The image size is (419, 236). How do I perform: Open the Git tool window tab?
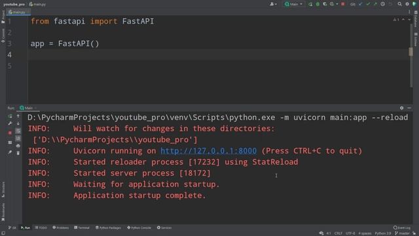click(12, 227)
